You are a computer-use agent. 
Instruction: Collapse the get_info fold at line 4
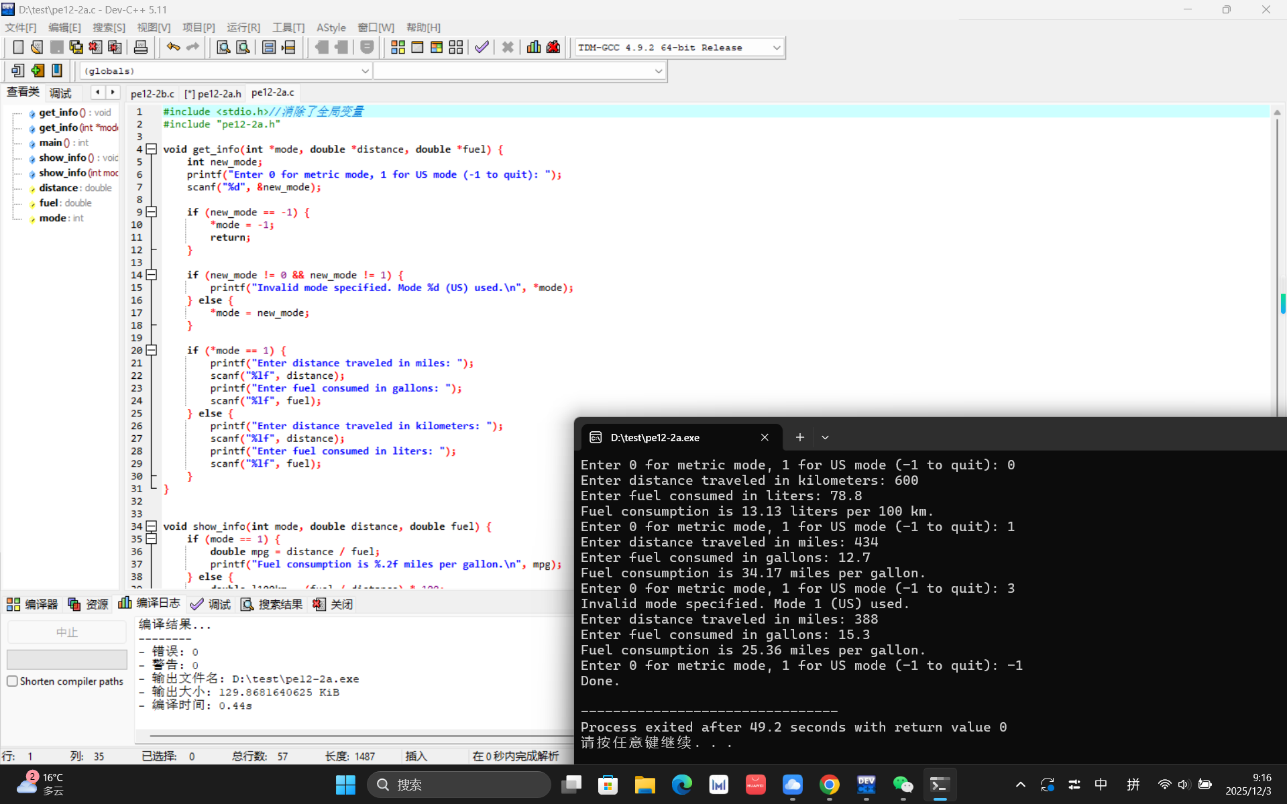[x=152, y=149]
